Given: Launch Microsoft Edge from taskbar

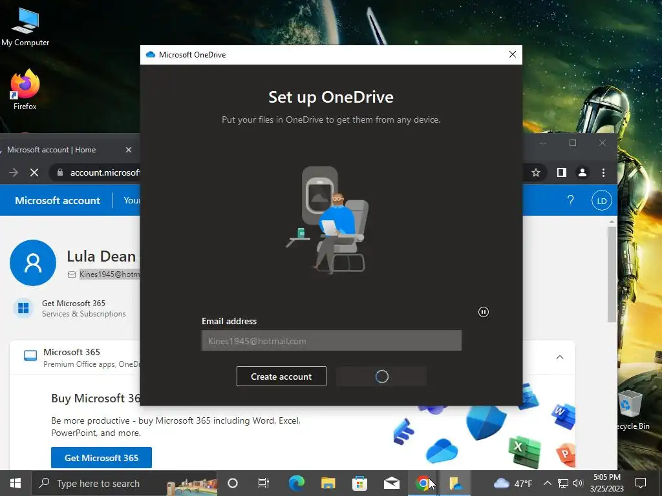Looking at the screenshot, I should point(296,483).
